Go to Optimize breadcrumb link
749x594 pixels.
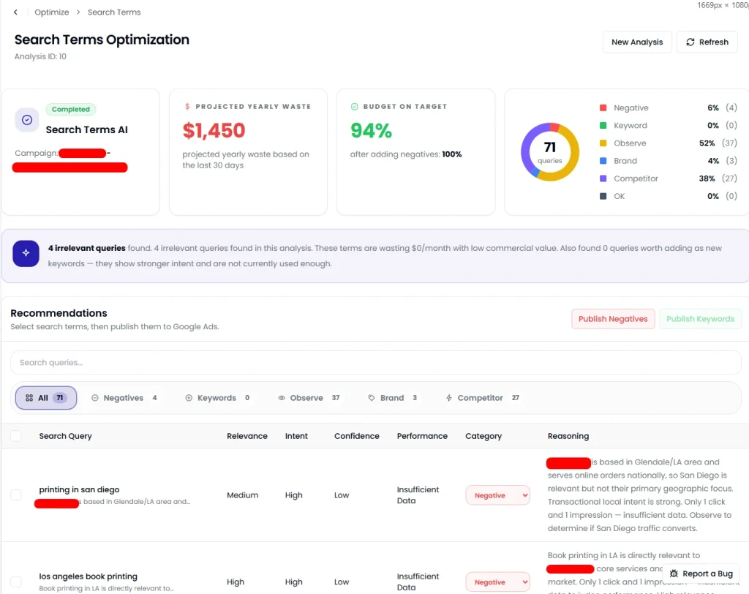52,12
